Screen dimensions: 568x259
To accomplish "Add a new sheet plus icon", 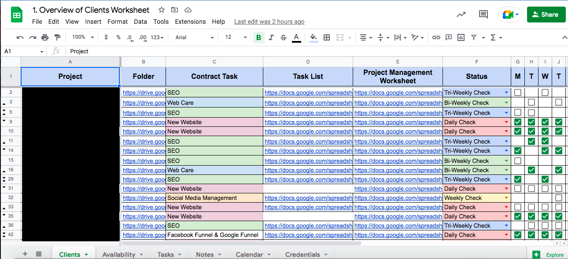I will [25, 254].
